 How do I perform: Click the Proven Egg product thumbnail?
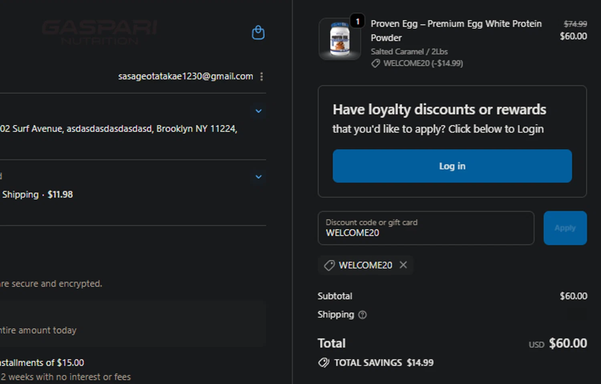coord(339,39)
